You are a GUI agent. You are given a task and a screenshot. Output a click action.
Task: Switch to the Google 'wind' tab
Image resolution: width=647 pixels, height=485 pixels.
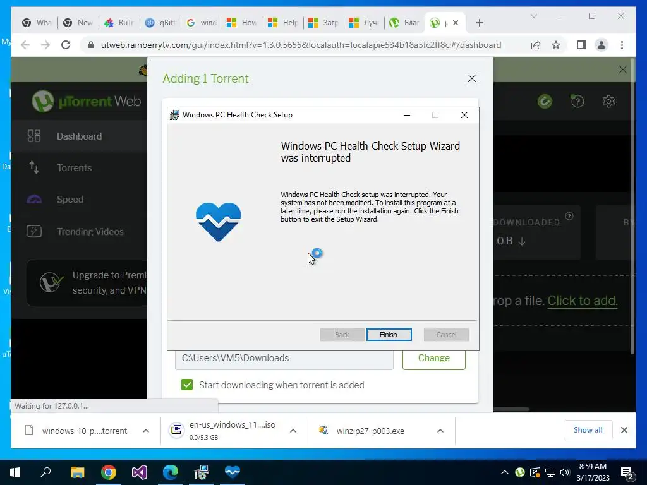pyautogui.click(x=202, y=23)
